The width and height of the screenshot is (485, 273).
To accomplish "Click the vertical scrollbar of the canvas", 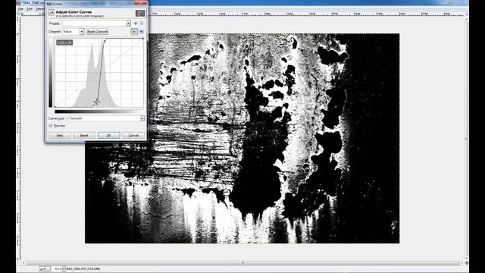I will pyautogui.click(x=467, y=139).
